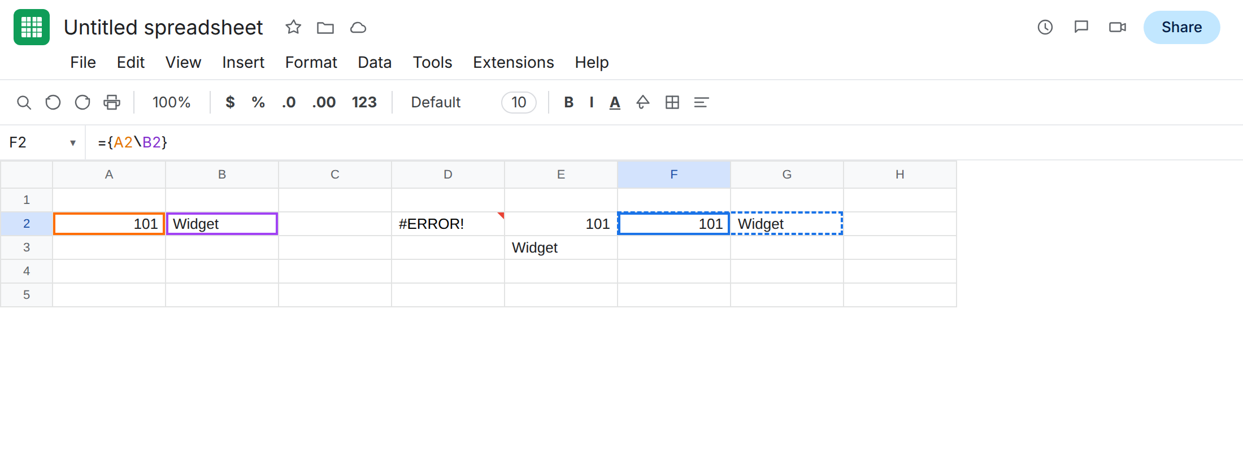The image size is (1243, 452).
Task: Open the zoom 100% dropdown
Action: pyautogui.click(x=171, y=102)
